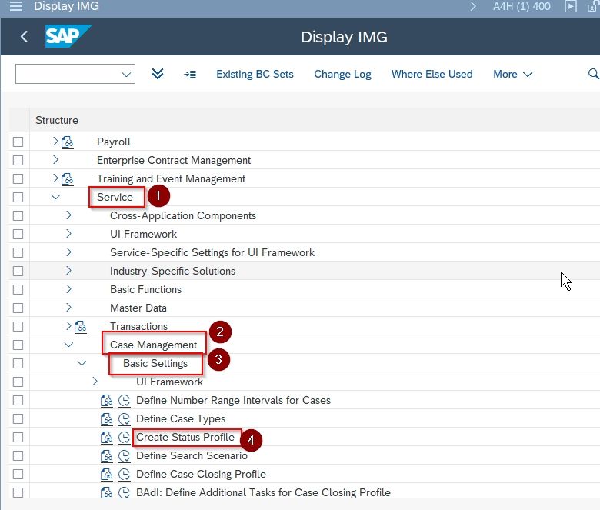Click the lock icon in title bar

[x=594, y=6]
